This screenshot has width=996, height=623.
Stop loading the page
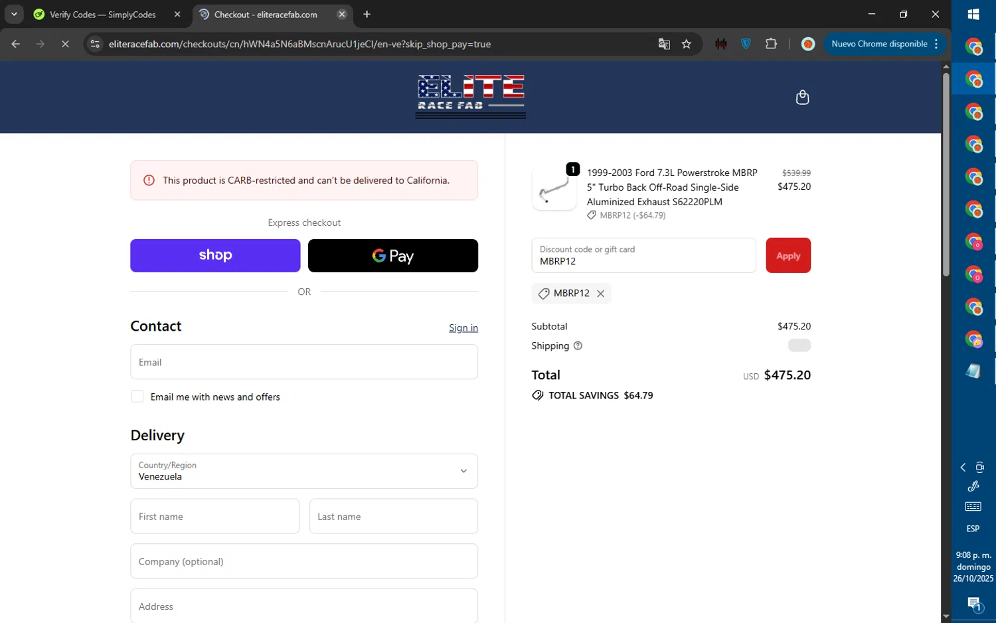coord(65,44)
